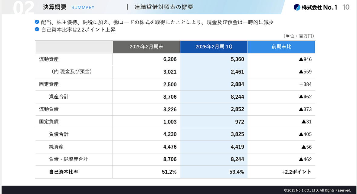Select the 流動資産 row label
Viewport: 357px width, 194px height.
pyautogui.click(x=49, y=59)
